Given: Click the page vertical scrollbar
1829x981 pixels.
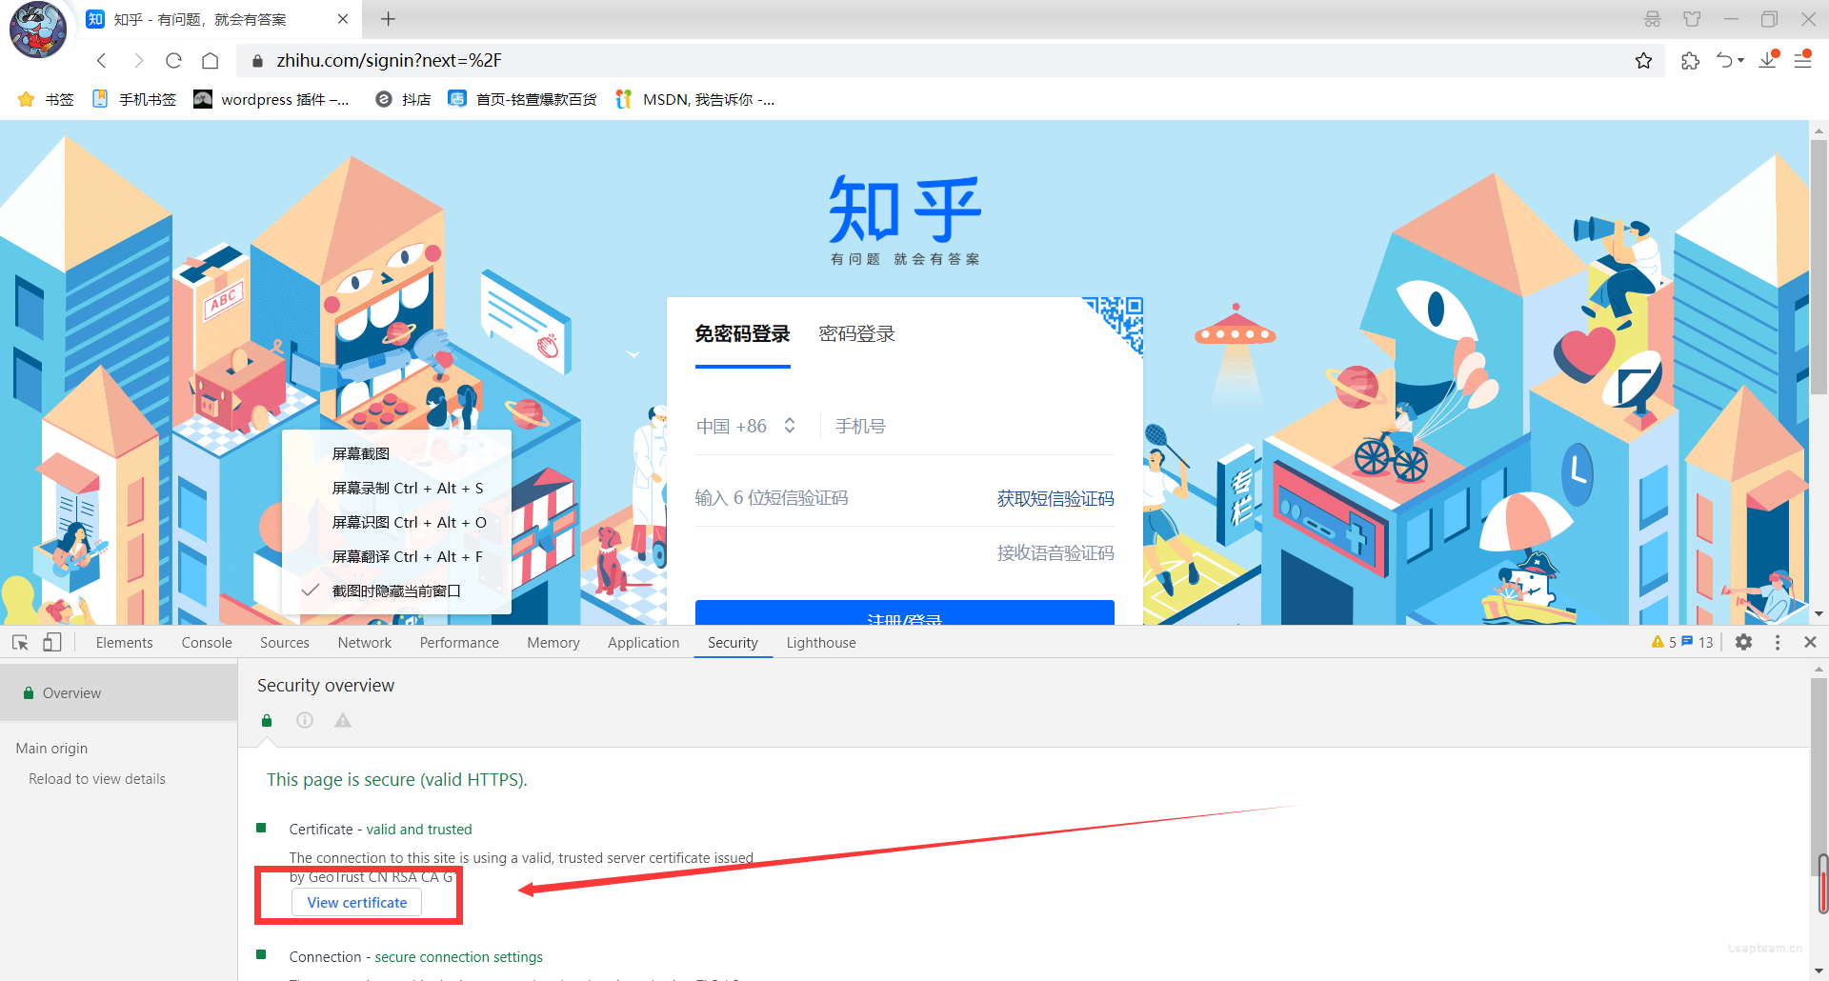Looking at the screenshot, I should 1819,267.
